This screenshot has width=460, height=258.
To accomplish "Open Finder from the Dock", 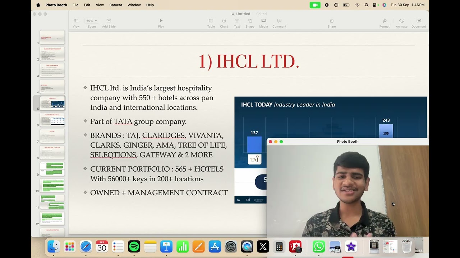I will (x=54, y=247).
